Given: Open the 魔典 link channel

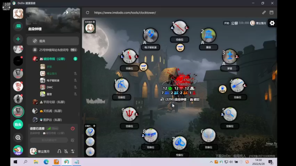Looking at the screenshot, I should 53,41.
